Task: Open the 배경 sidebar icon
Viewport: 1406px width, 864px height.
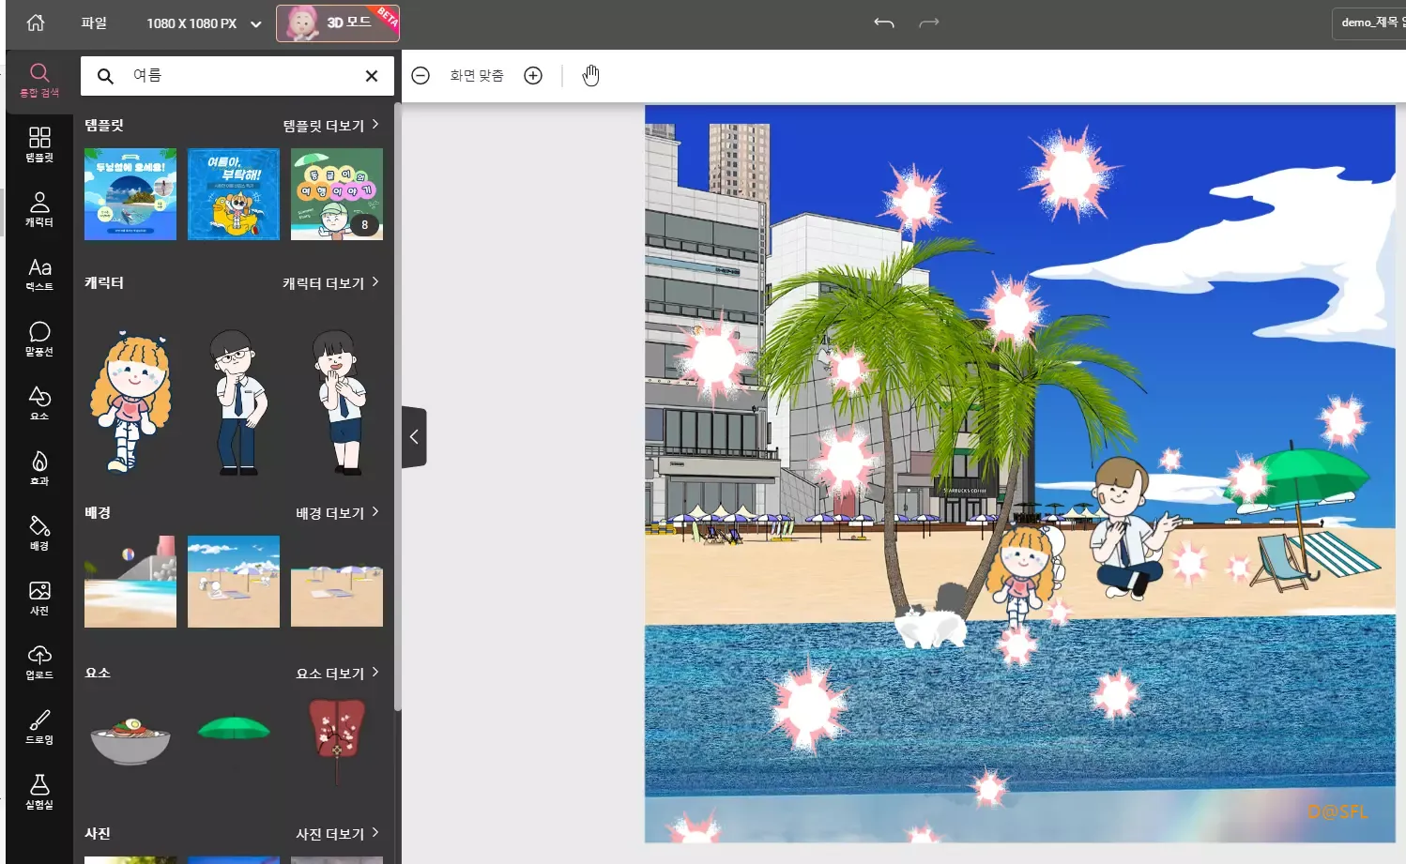Action: tap(39, 534)
